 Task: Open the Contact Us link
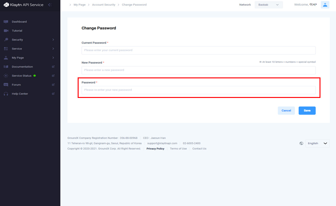pyautogui.click(x=199, y=149)
